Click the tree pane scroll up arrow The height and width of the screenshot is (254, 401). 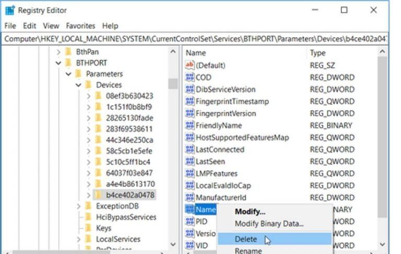click(x=173, y=52)
